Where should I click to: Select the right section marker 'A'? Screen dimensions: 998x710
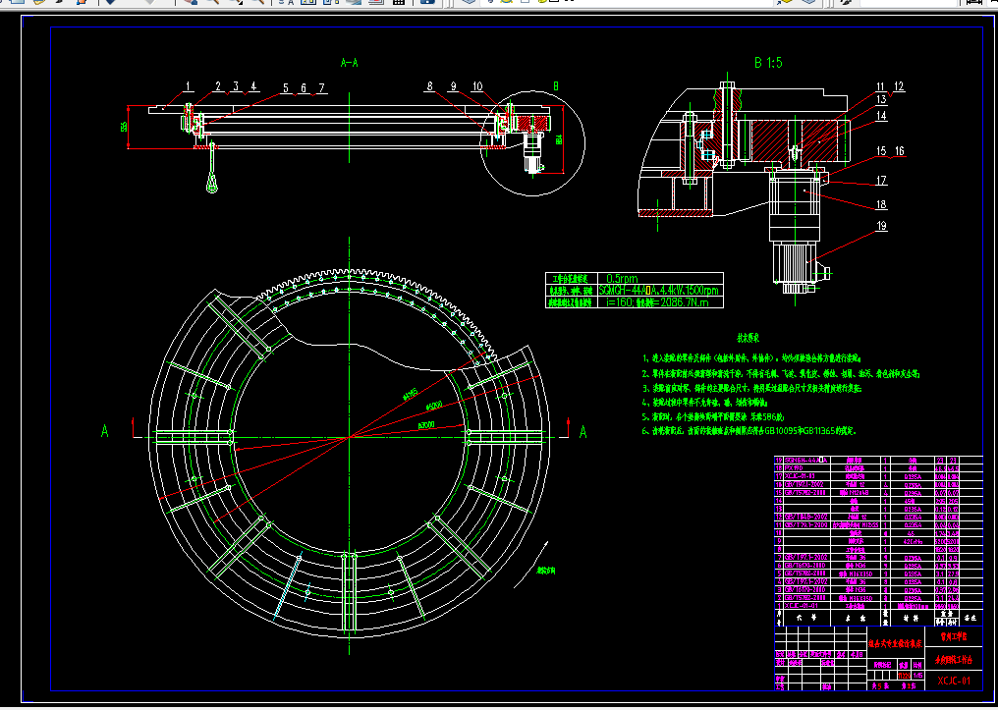pyautogui.click(x=582, y=433)
